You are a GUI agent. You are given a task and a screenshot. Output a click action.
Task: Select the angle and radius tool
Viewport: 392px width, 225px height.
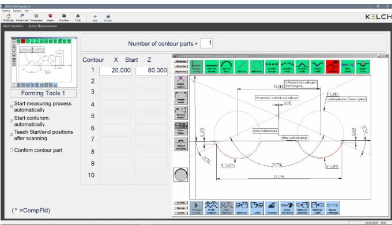[181, 113]
